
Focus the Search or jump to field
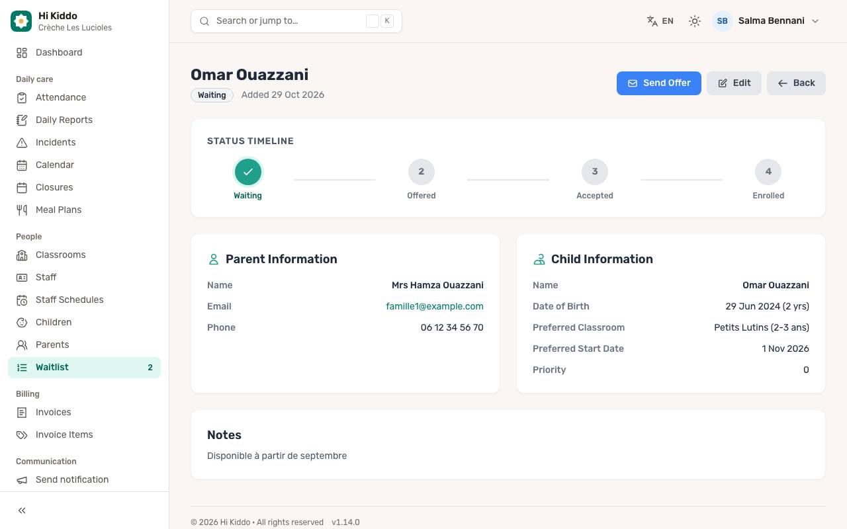click(296, 21)
